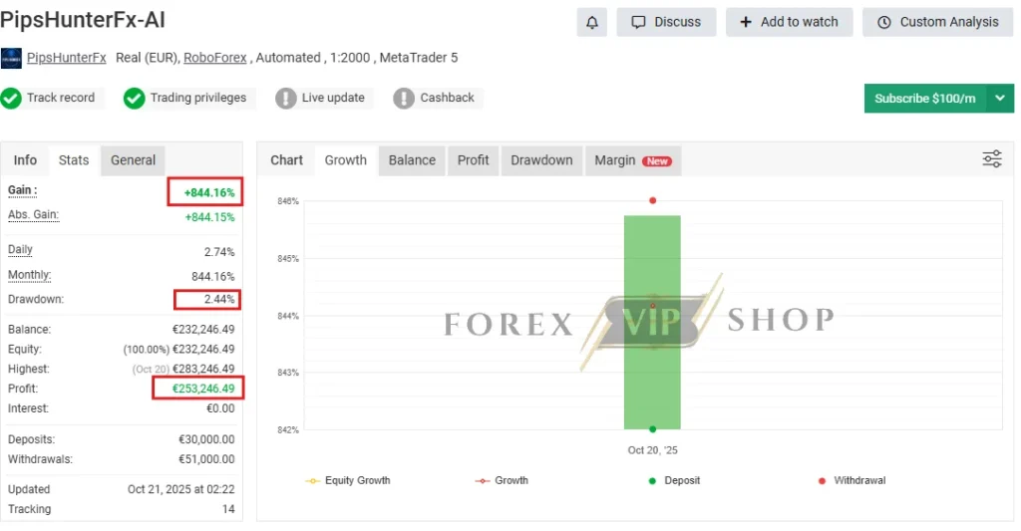1021x531 pixels.
Task: Click the Track record green check icon
Action: point(11,99)
